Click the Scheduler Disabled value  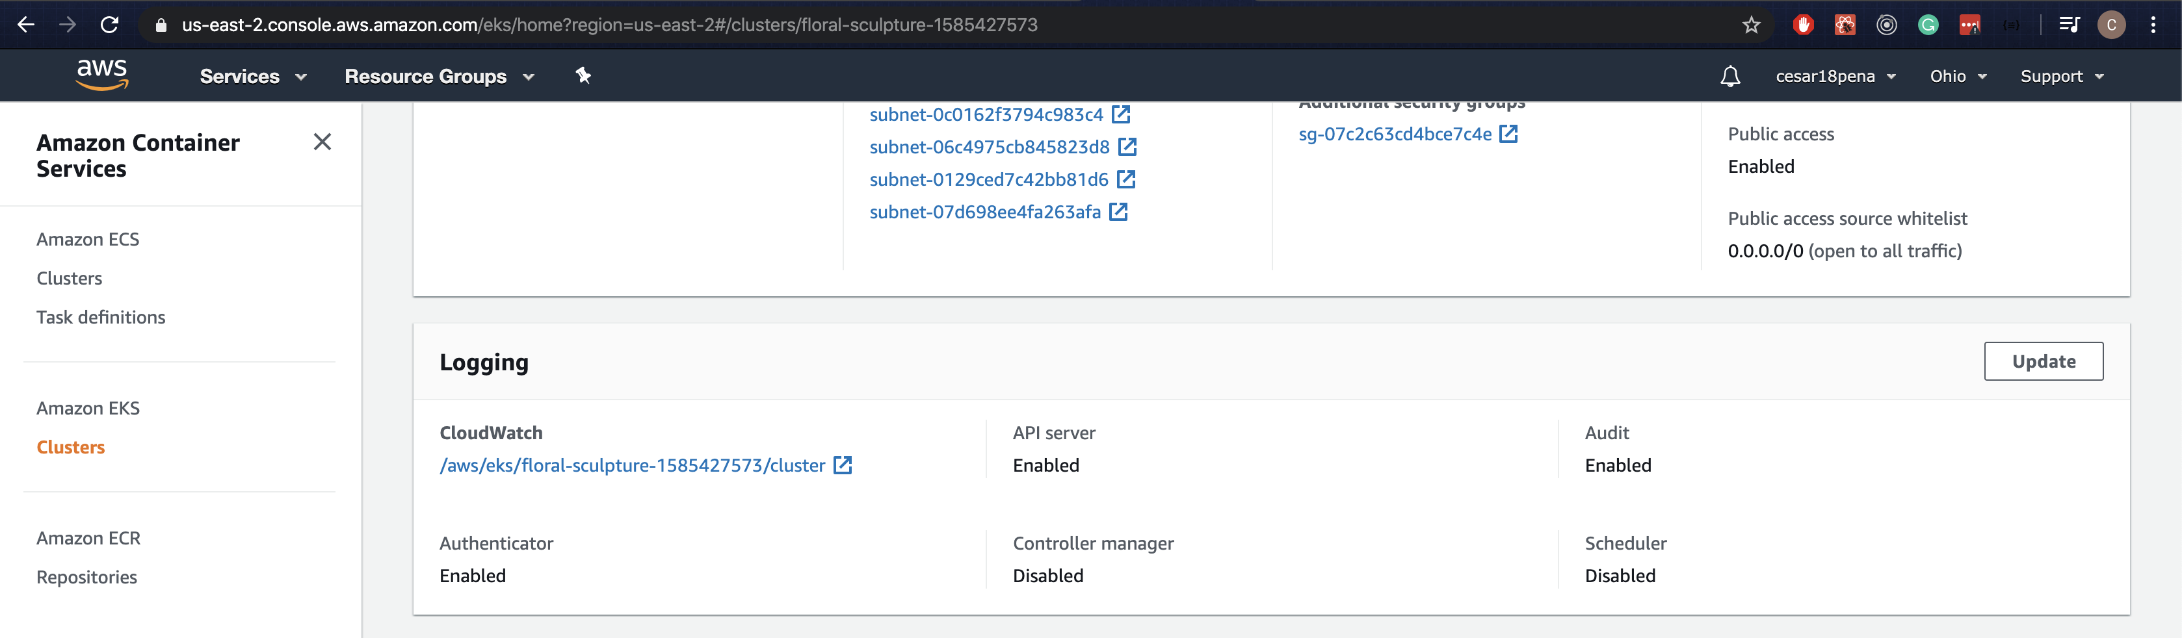[x=1620, y=576]
